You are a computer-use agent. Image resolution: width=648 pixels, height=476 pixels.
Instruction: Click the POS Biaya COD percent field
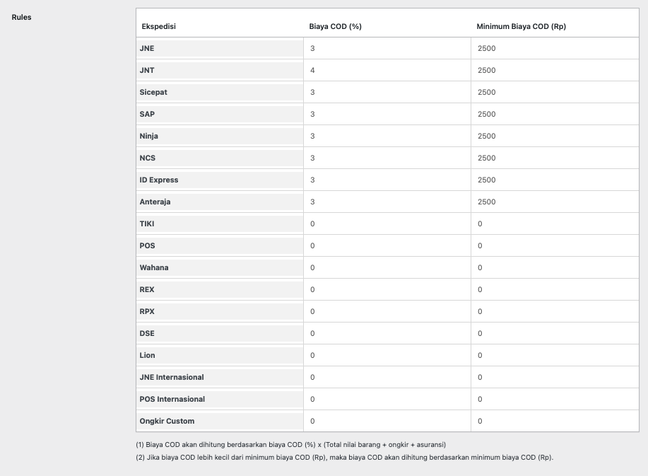click(387, 245)
